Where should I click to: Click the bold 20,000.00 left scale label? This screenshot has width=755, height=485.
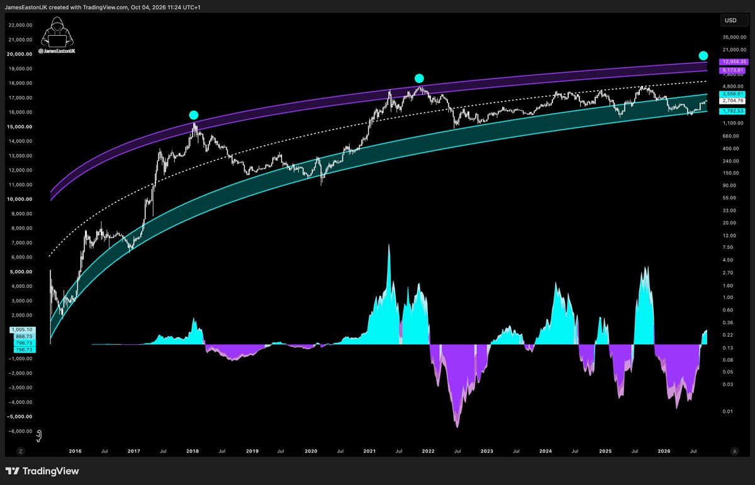pyautogui.click(x=20, y=54)
